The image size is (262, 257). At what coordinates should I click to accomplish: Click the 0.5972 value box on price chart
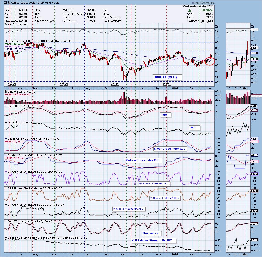point(167,84)
